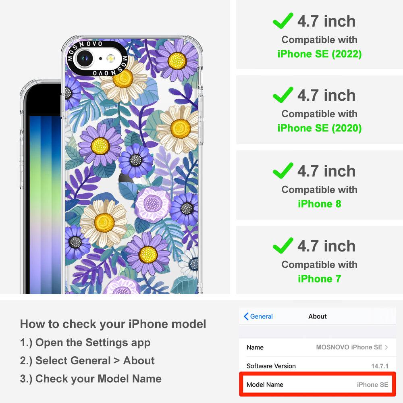Click the iPhone SE (2020) green text
The width and height of the screenshot is (403, 403).
320,128
